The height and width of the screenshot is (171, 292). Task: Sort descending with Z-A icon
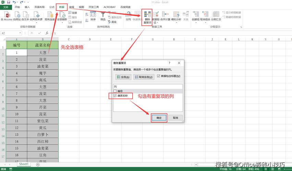coord(87,20)
